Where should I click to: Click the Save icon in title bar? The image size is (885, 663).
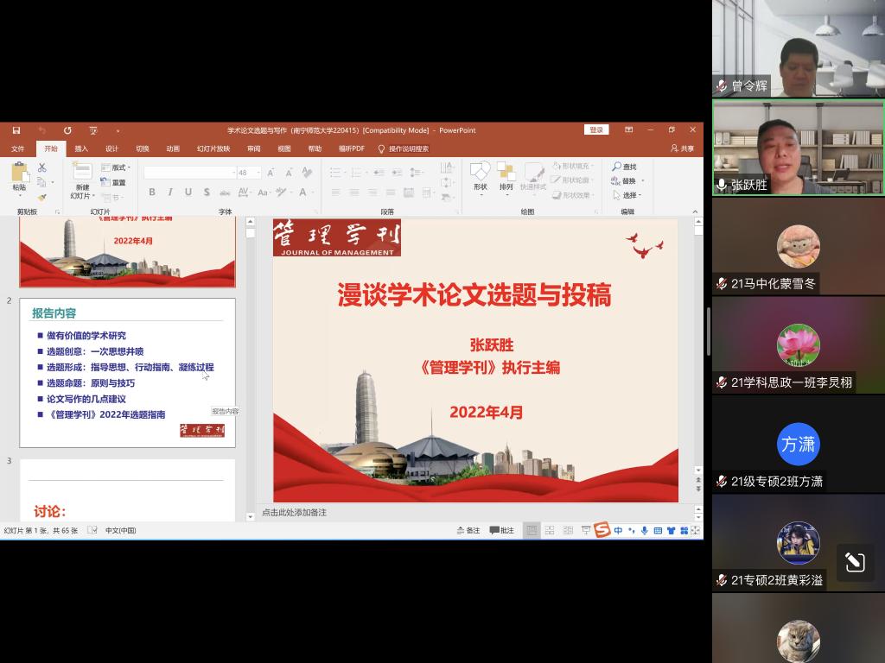click(x=16, y=130)
